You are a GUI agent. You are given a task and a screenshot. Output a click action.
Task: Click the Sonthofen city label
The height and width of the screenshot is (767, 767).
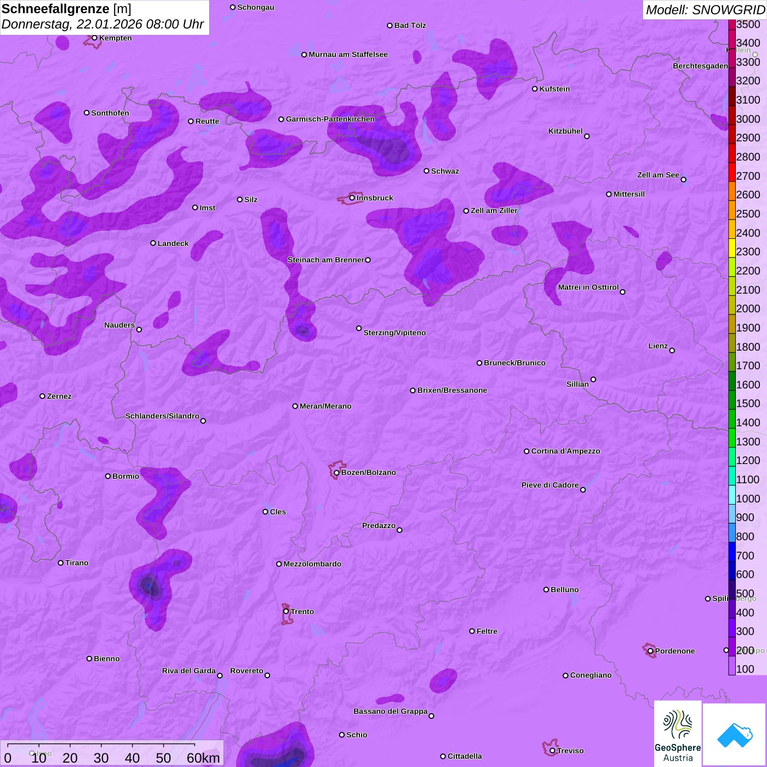coord(110,113)
